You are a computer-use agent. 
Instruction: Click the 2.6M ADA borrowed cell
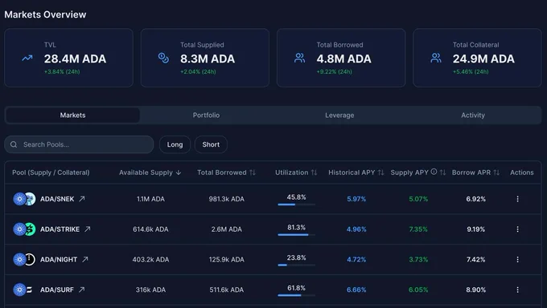click(226, 229)
